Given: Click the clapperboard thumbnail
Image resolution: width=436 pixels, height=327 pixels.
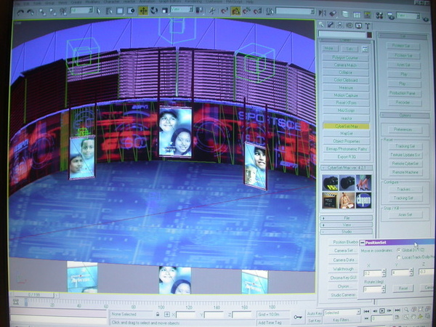Looking at the screenshot, I should tap(330, 201).
